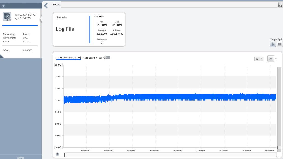Viewport: 283px width, 159px height.
Task: Click the Split graphs icon
Action: click(280, 44)
